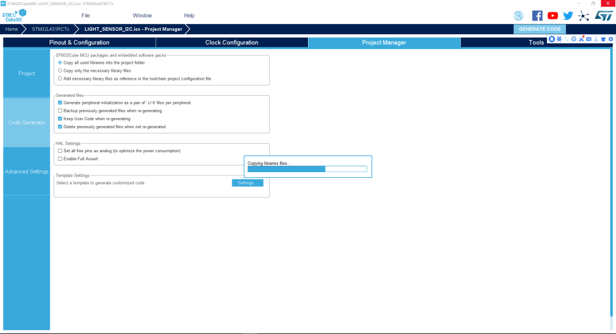Restore down the STM32CubeMX window

pos(593,3)
